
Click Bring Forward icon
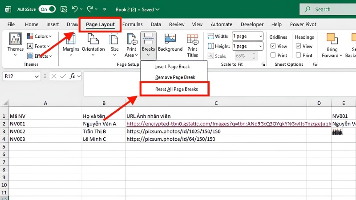[332, 39]
